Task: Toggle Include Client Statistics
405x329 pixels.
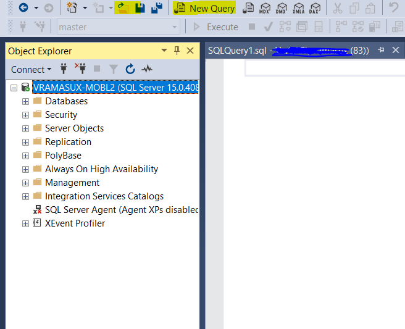Action: (375, 27)
